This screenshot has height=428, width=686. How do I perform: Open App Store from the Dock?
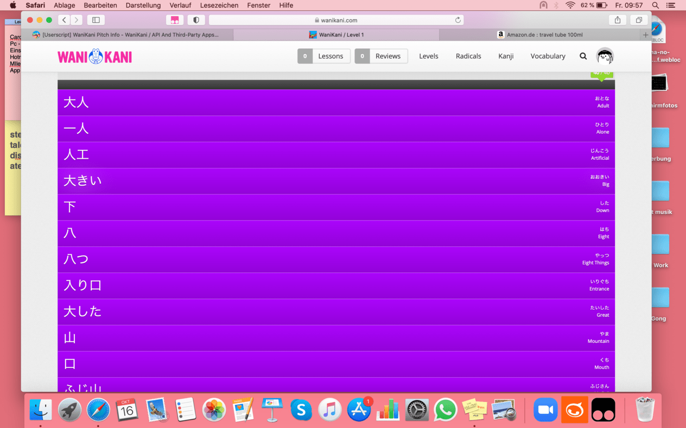(x=359, y=410)
